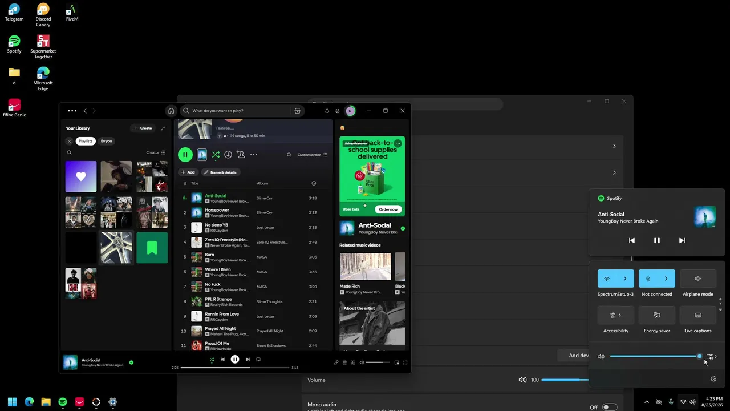Open Connect to a device in Spotify
This screenshot has height=411, width=730.
pyautogui.click(x=353, y=362)
